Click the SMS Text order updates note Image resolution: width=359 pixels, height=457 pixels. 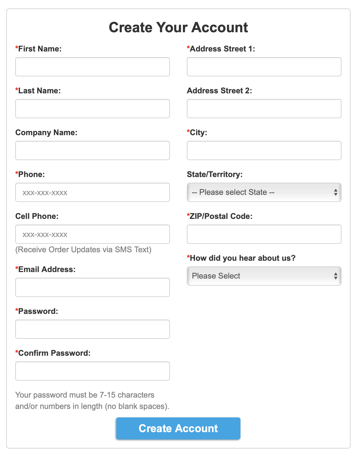point(83,250)
